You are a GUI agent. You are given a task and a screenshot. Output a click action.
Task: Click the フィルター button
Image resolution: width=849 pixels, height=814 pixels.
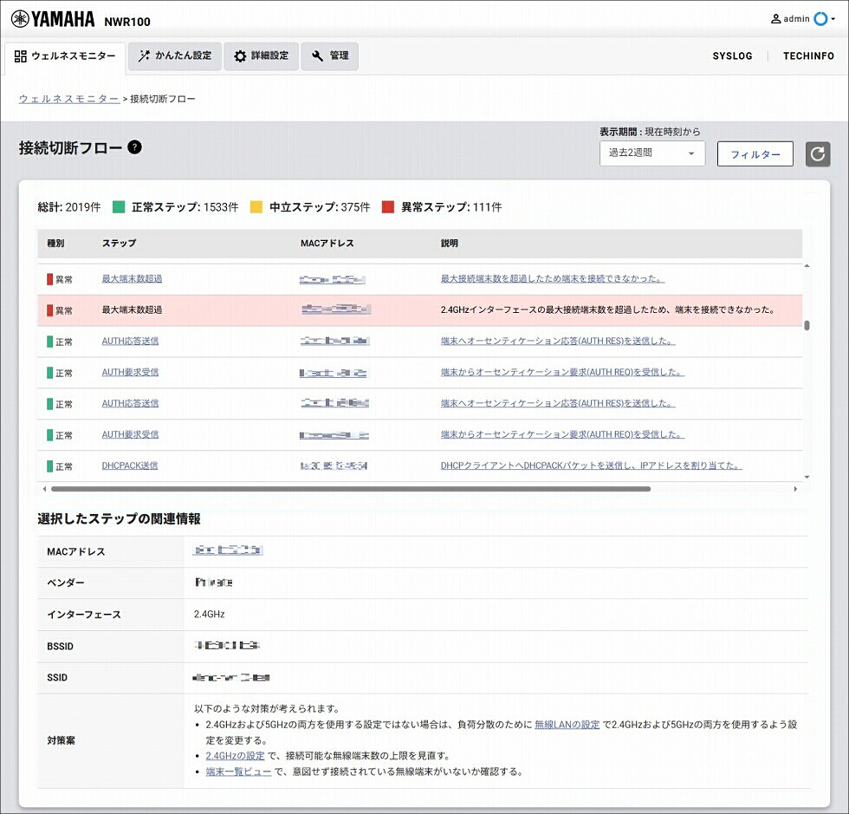tap(755, 154)
